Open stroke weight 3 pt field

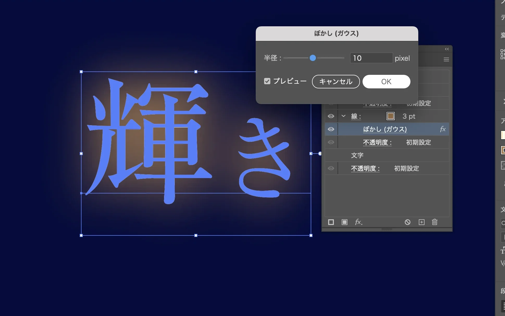(x=409, y=116)
